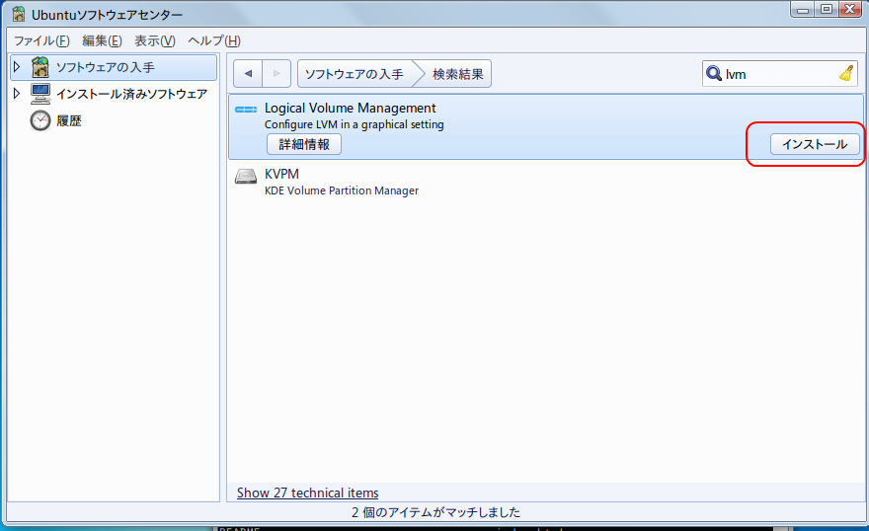Click the Show 27 technical items link

pos(307,493)
